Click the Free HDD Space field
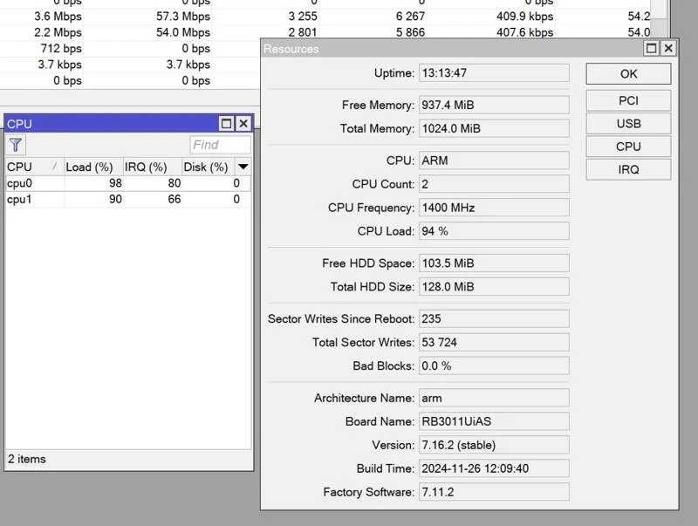Screen dimensions: 698x526 494,263
